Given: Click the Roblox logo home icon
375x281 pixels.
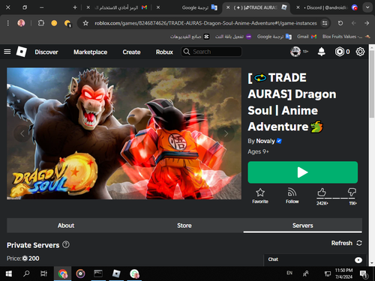Looking at the screenshot, I should click(x=22, y=52).
